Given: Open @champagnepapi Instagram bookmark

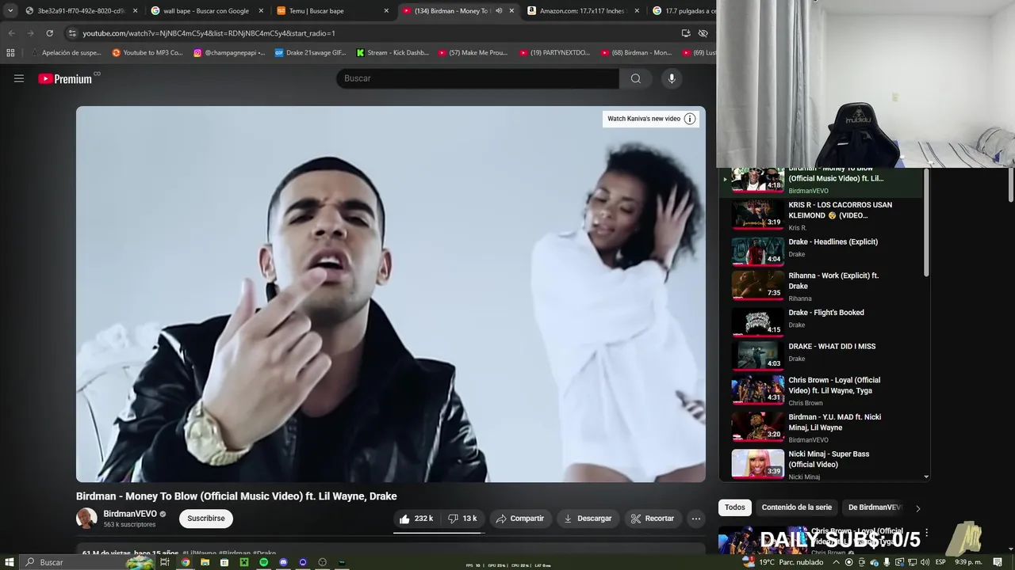Looking at the screenshot, I should tap(229, 53).
